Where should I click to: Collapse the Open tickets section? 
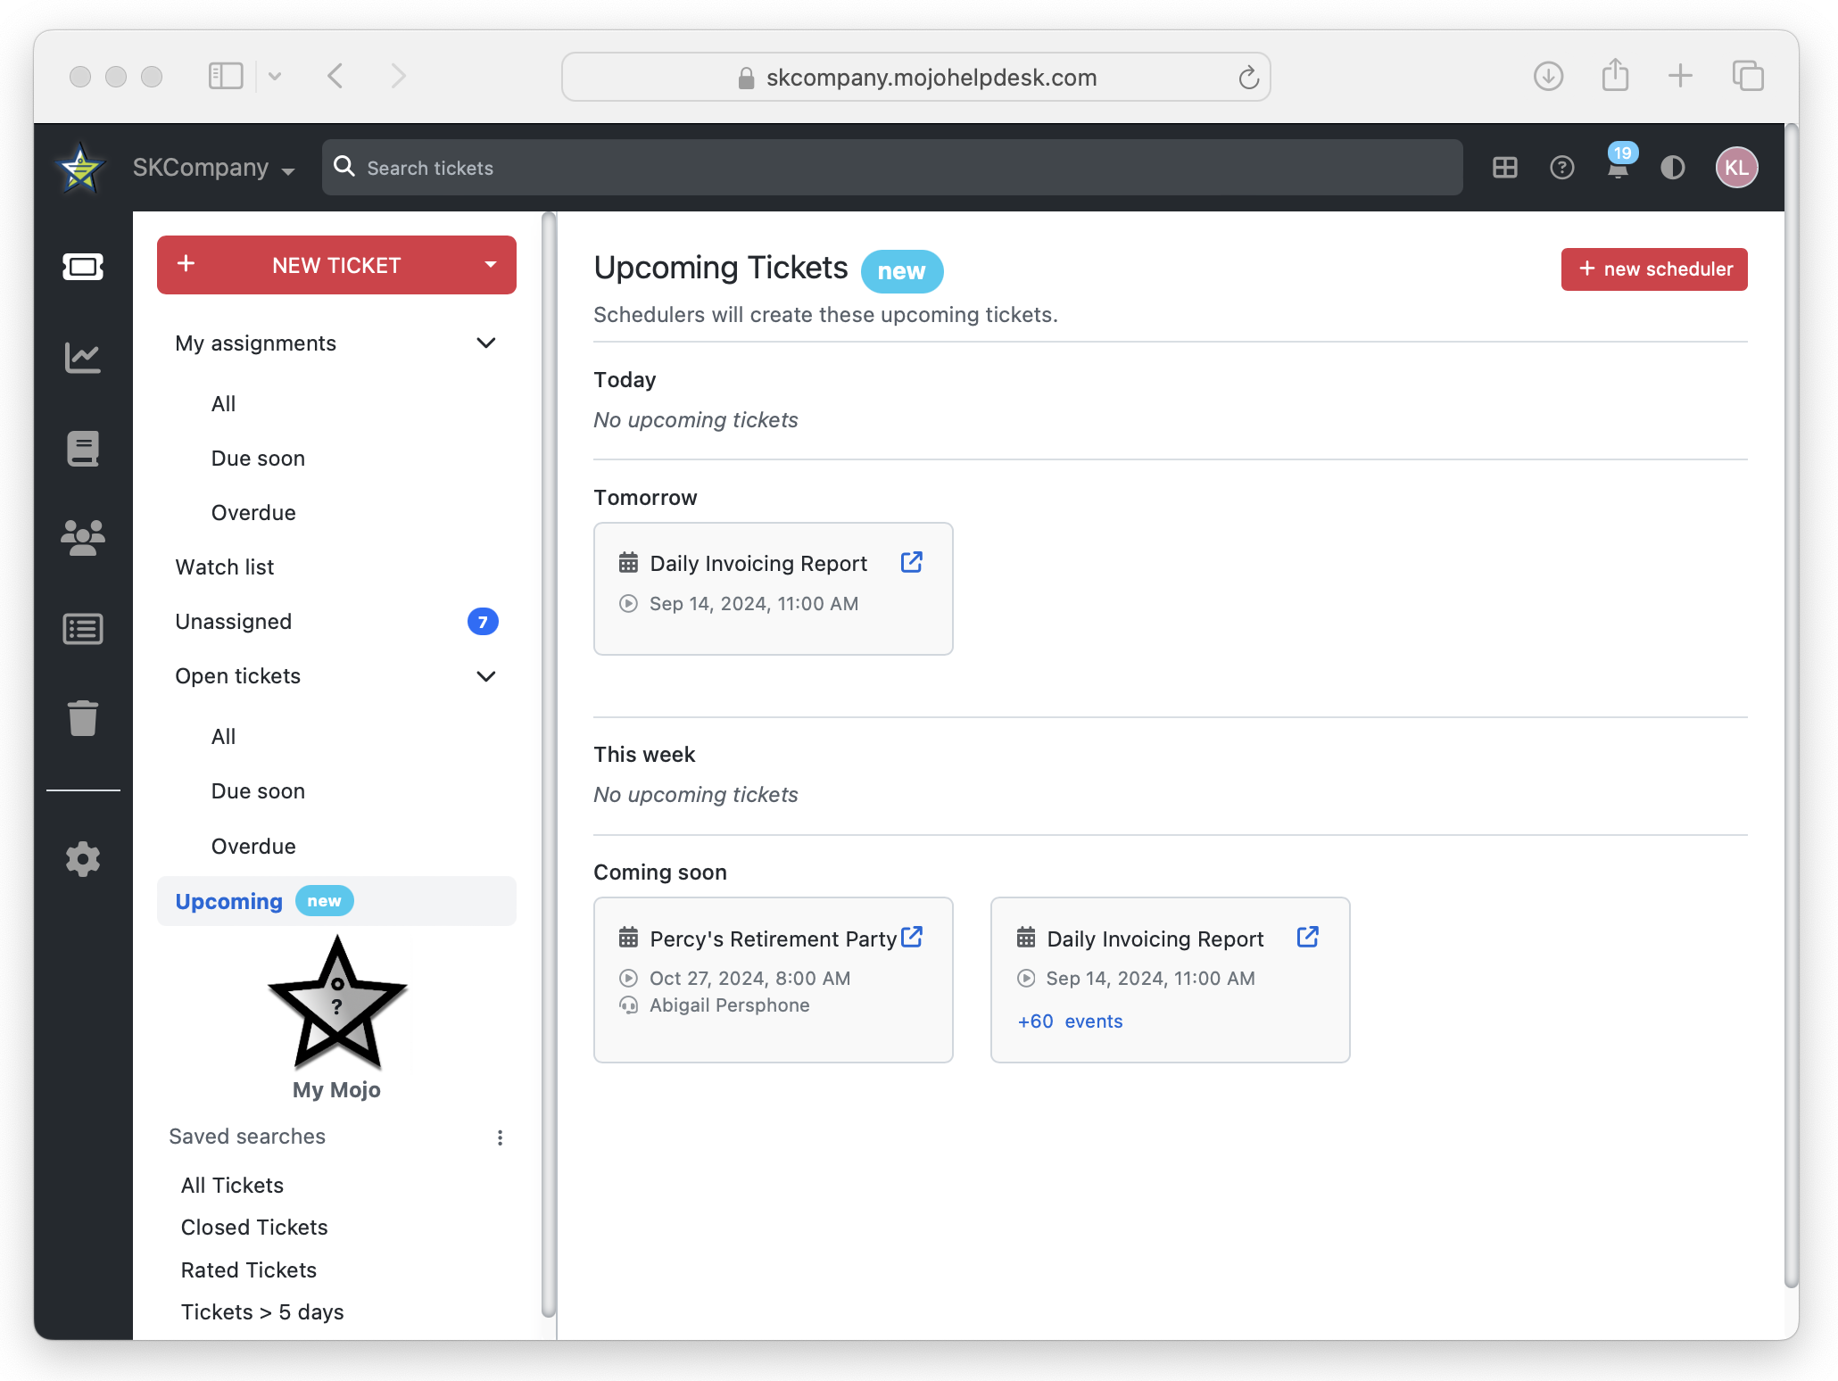coord(486,676)
